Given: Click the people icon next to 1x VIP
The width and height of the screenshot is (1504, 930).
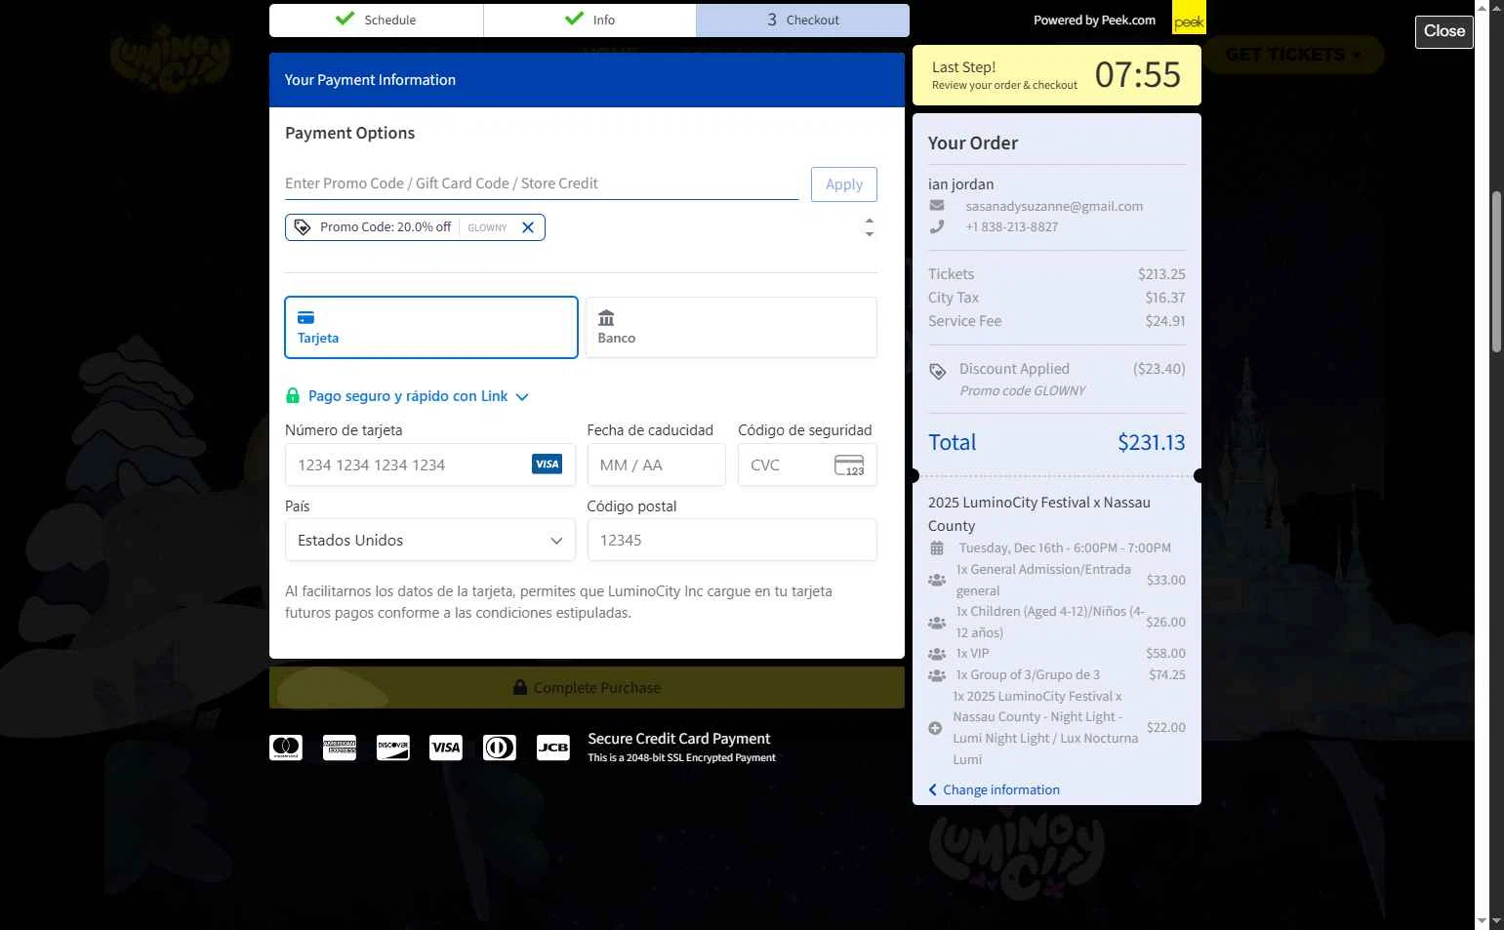Looking at the screenshot, I should pyautogui.click(x=937, y=654).
